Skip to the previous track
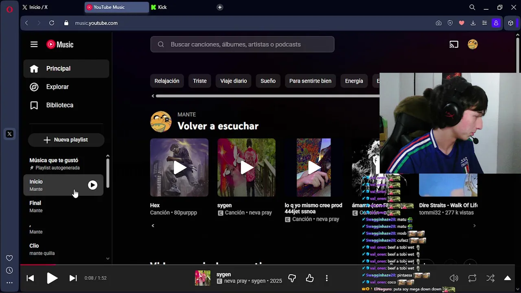521x293 pixels. tap(30, 278)
